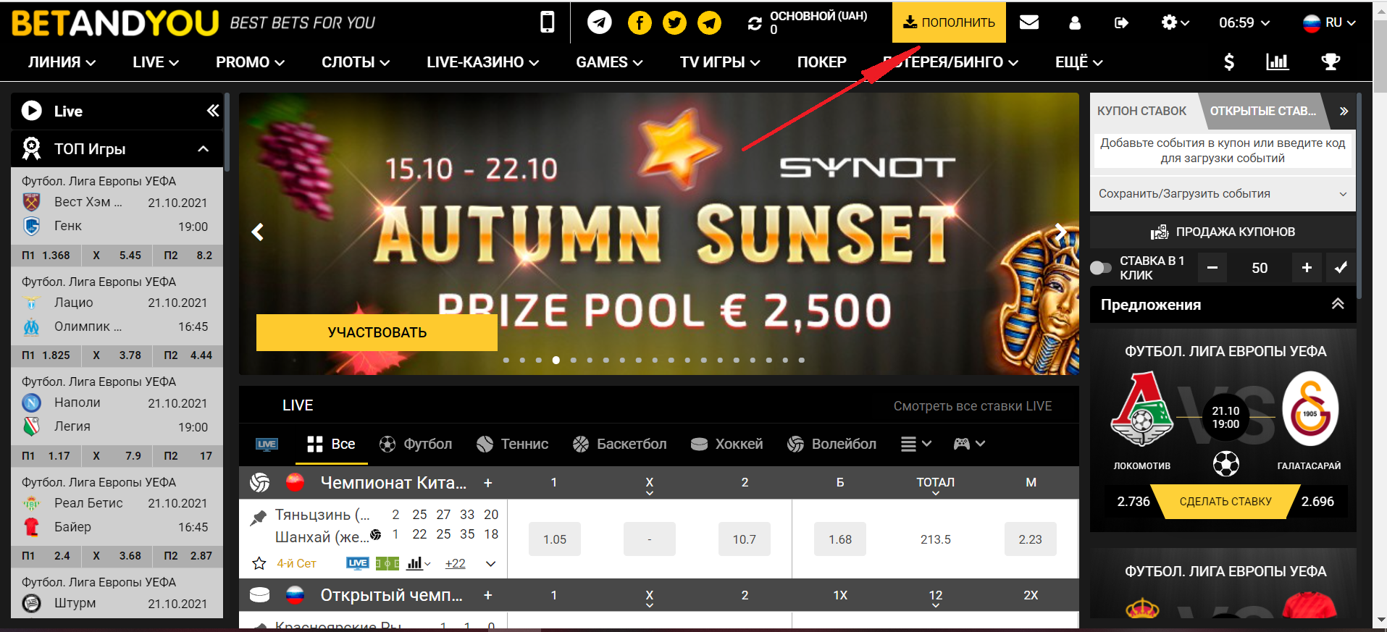Click ПРОДАЖА КУПОНОВ button
The image size is (1387, 632).
tap(1223, 232)
